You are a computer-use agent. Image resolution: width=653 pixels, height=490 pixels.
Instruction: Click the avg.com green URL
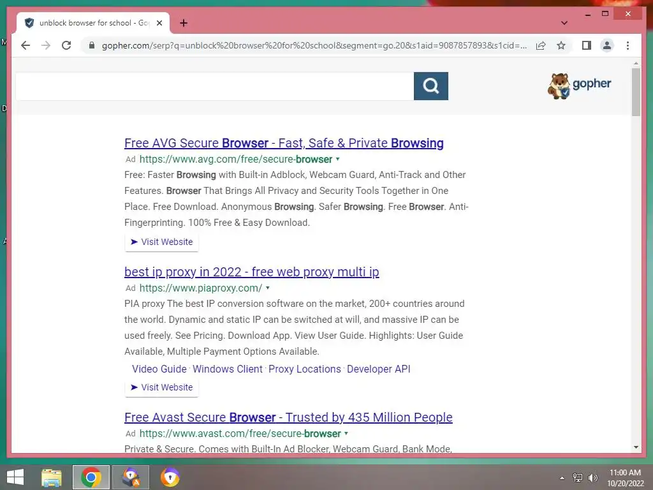pos(236,159)
